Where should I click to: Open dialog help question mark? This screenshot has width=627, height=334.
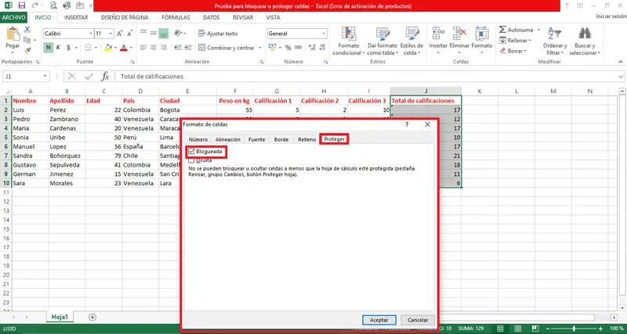pos(407,124)
